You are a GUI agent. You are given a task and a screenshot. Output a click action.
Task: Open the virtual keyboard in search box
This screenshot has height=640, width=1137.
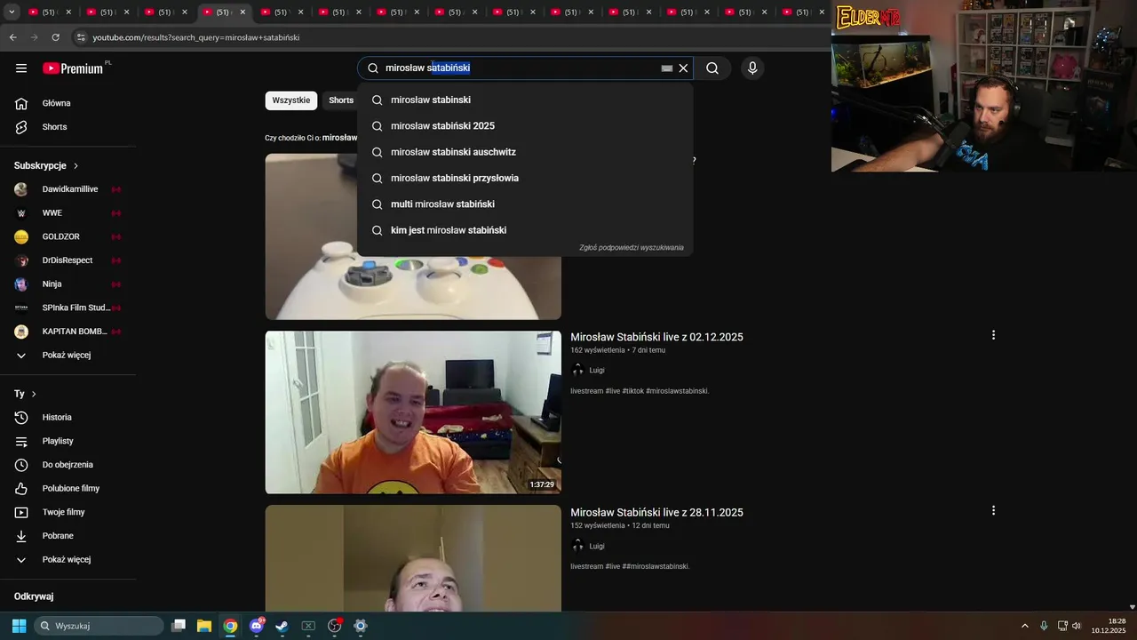667,68
